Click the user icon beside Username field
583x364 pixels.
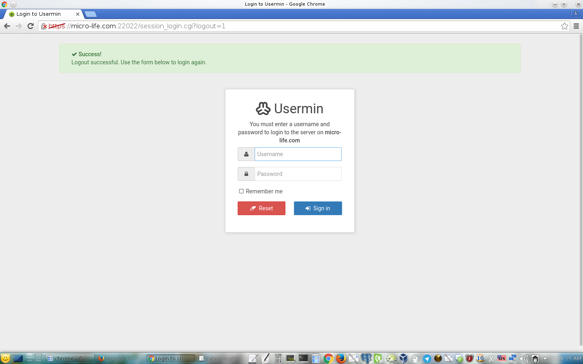coord(246,154)
